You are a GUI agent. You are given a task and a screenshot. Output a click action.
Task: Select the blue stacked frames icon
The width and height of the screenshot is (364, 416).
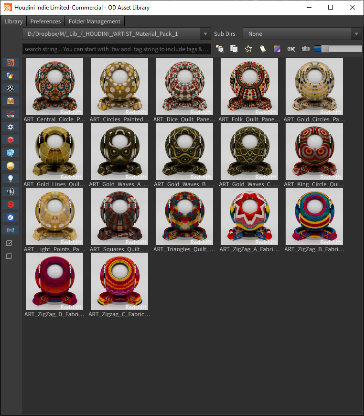(11, 153)
